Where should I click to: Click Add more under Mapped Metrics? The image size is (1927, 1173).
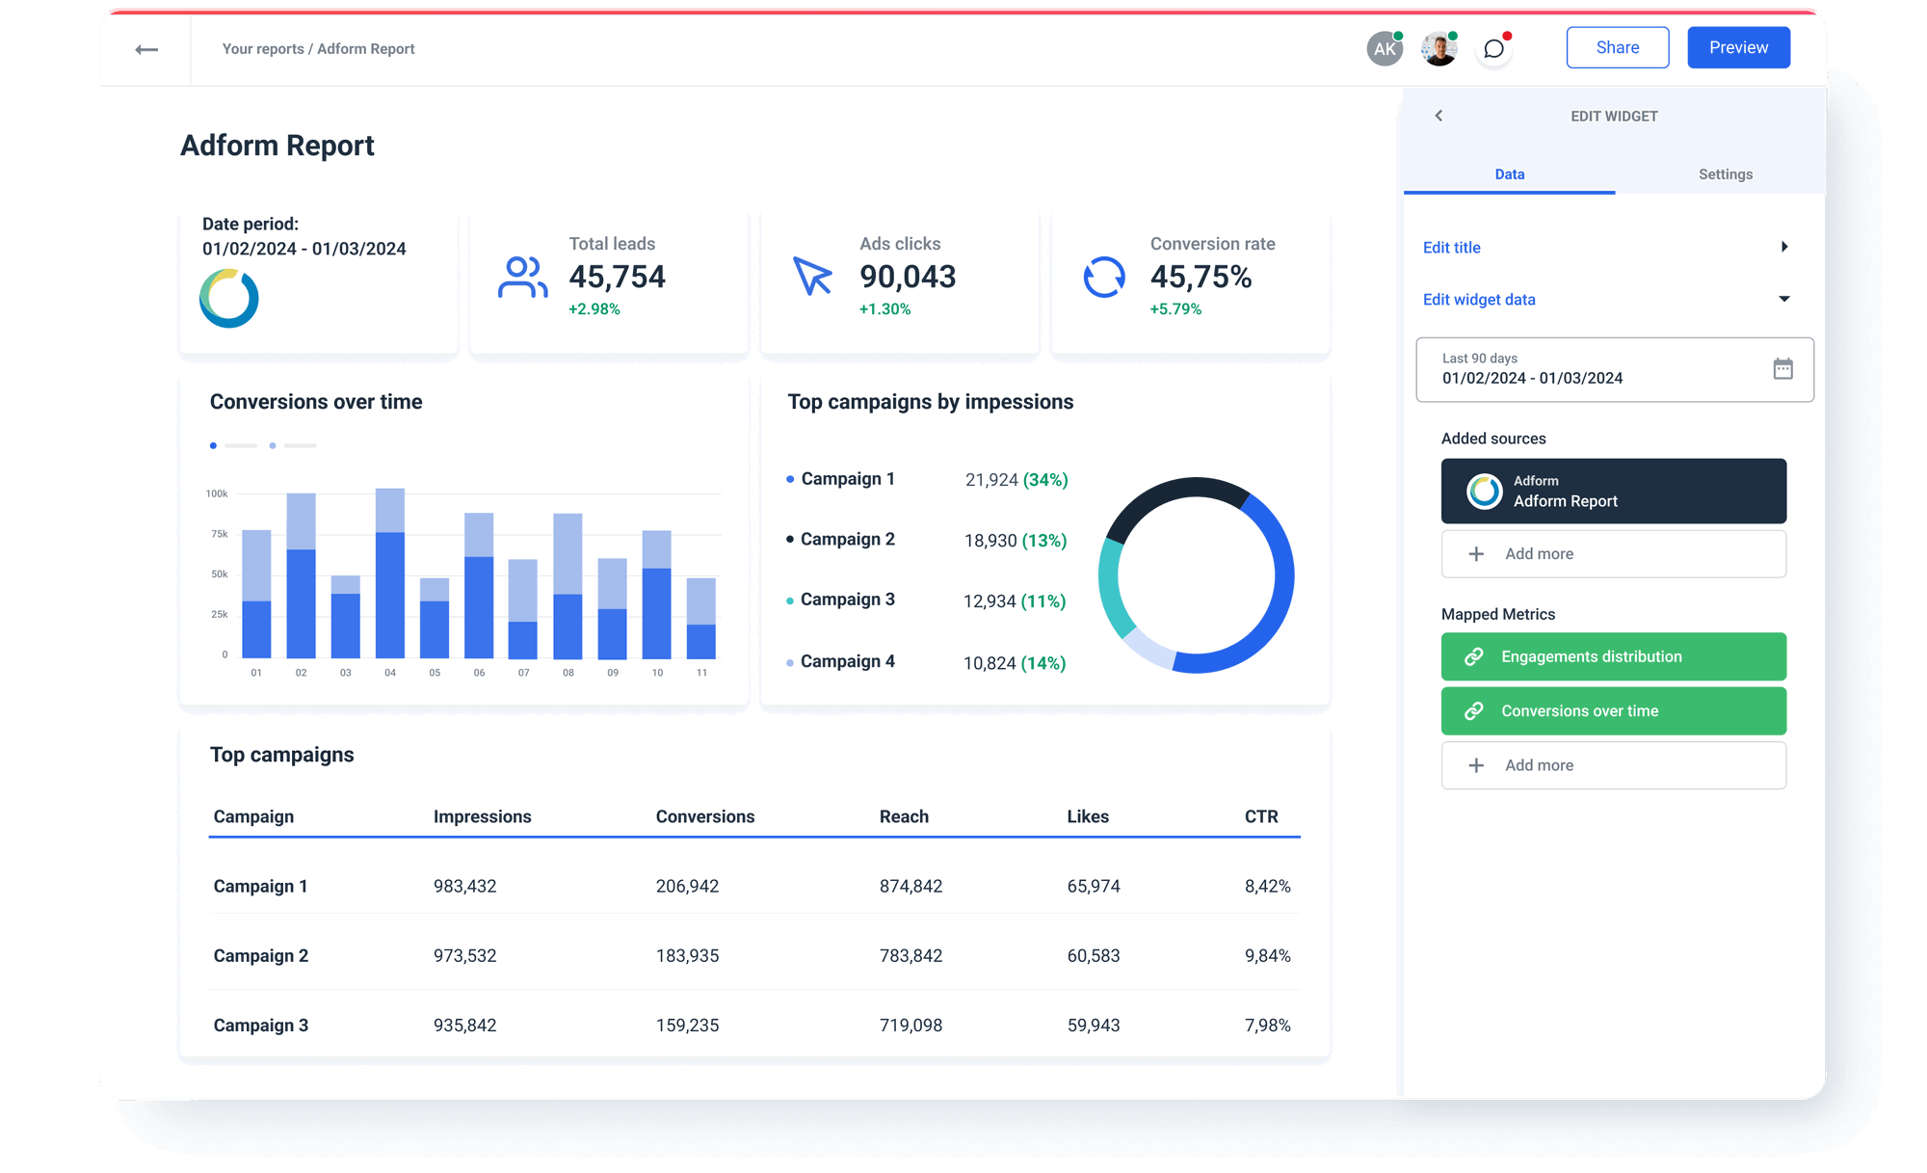click(x=1613, y=764)
